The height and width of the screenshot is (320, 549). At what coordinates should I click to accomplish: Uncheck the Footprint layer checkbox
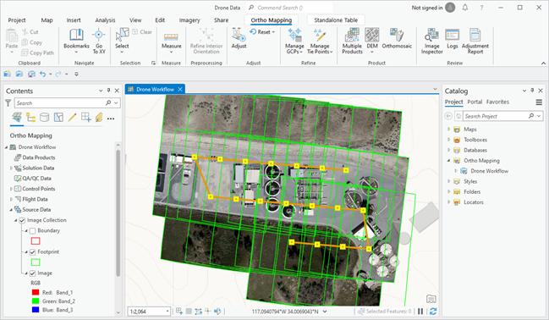click(32, 252)
